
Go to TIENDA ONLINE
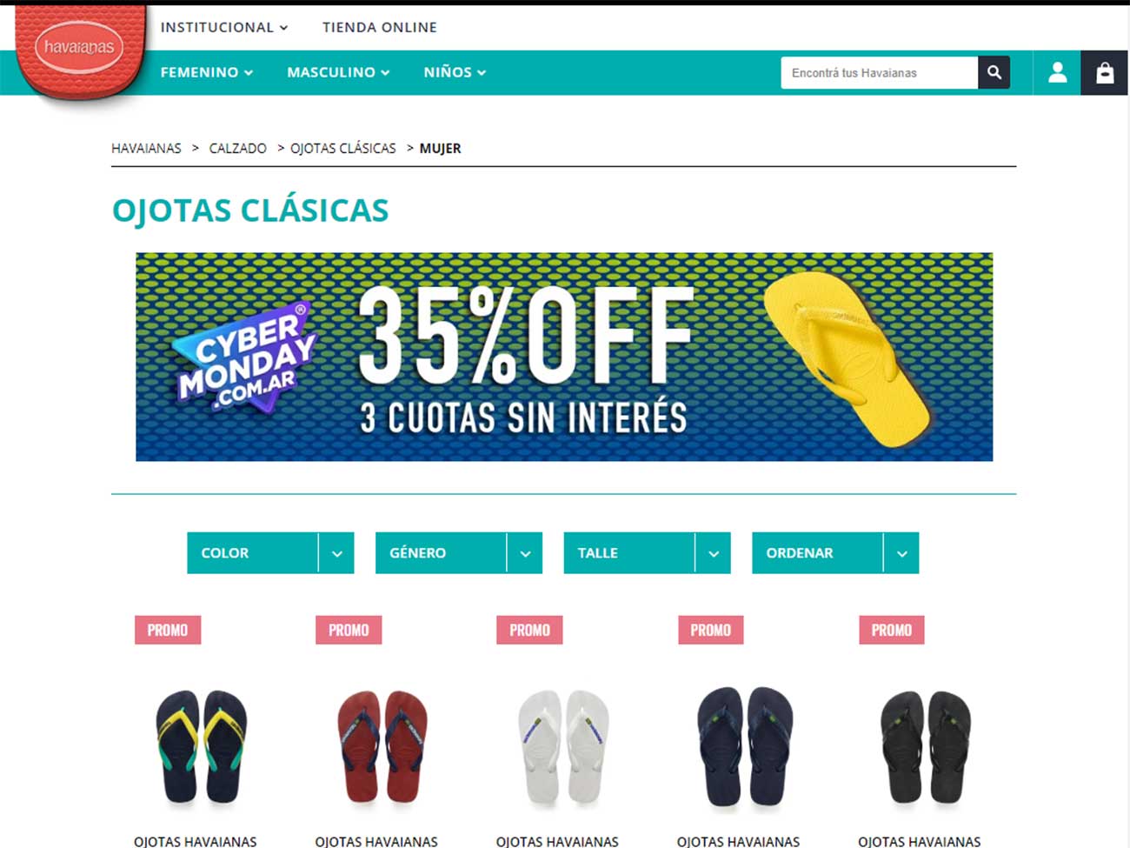click(380, 27)
